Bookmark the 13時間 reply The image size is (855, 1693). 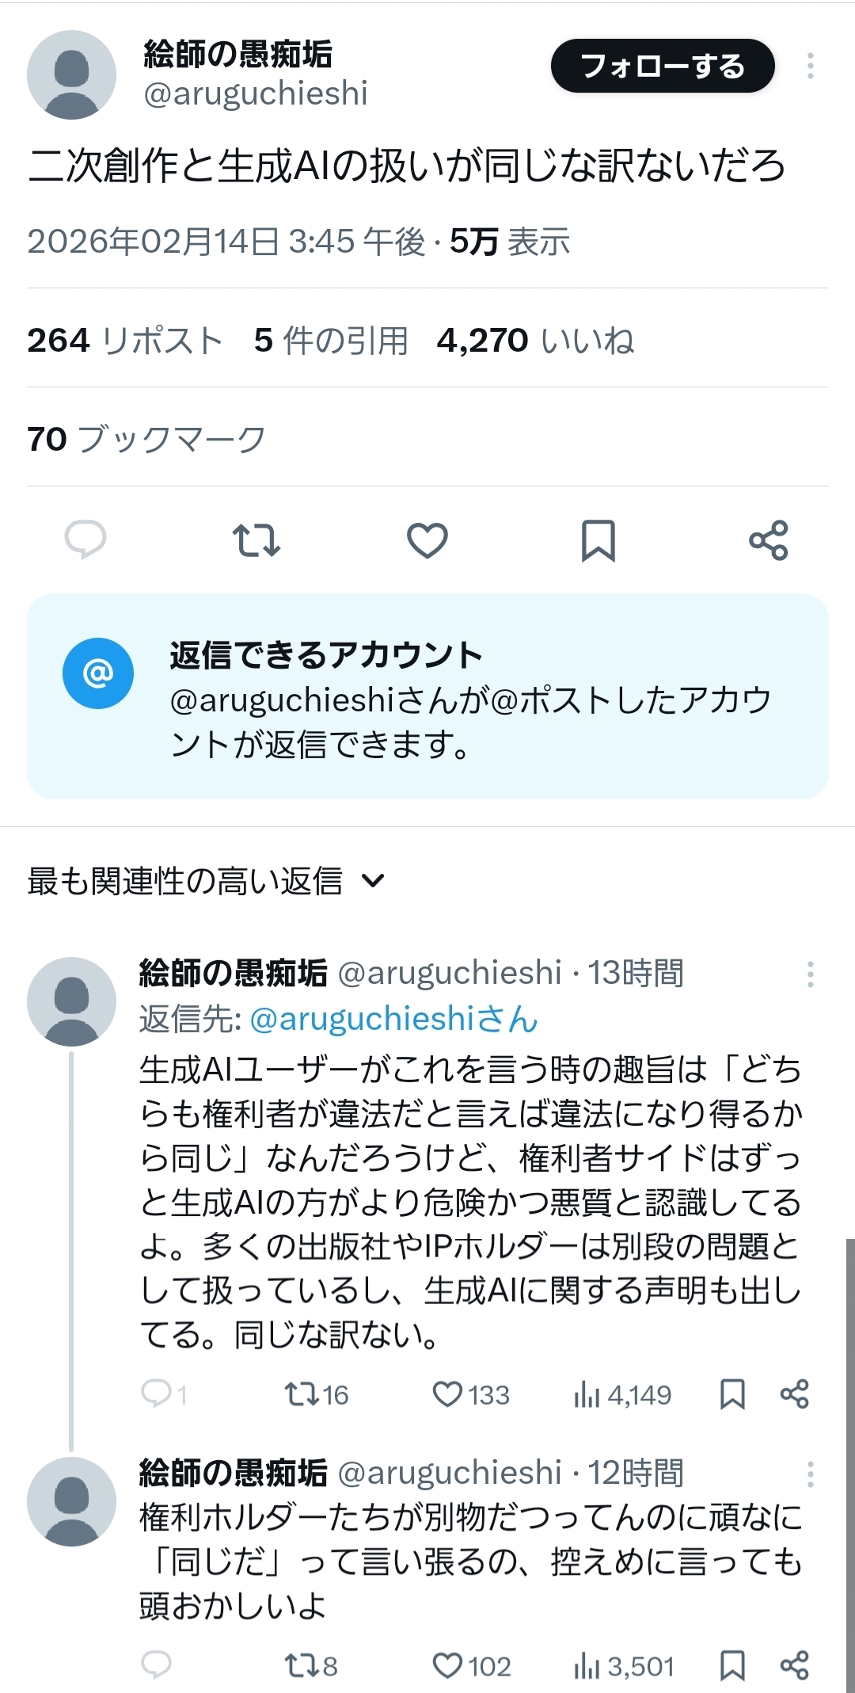(x=732, y=1394)
